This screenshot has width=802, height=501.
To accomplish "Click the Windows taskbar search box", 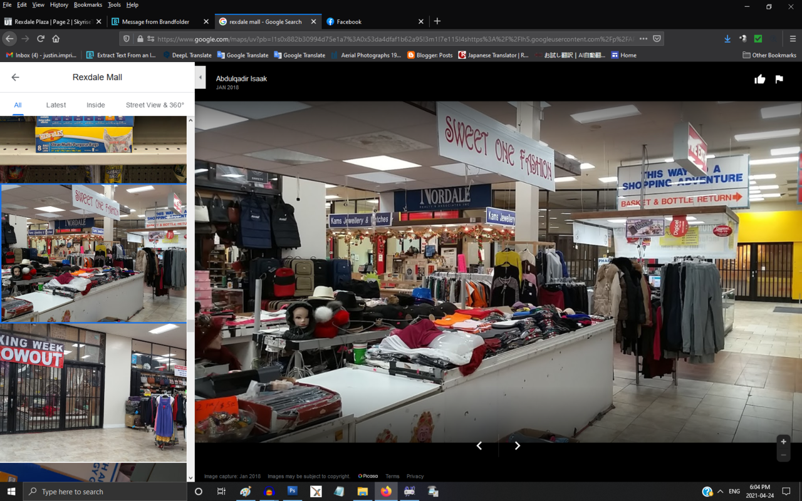I will (x=107, y=492).
